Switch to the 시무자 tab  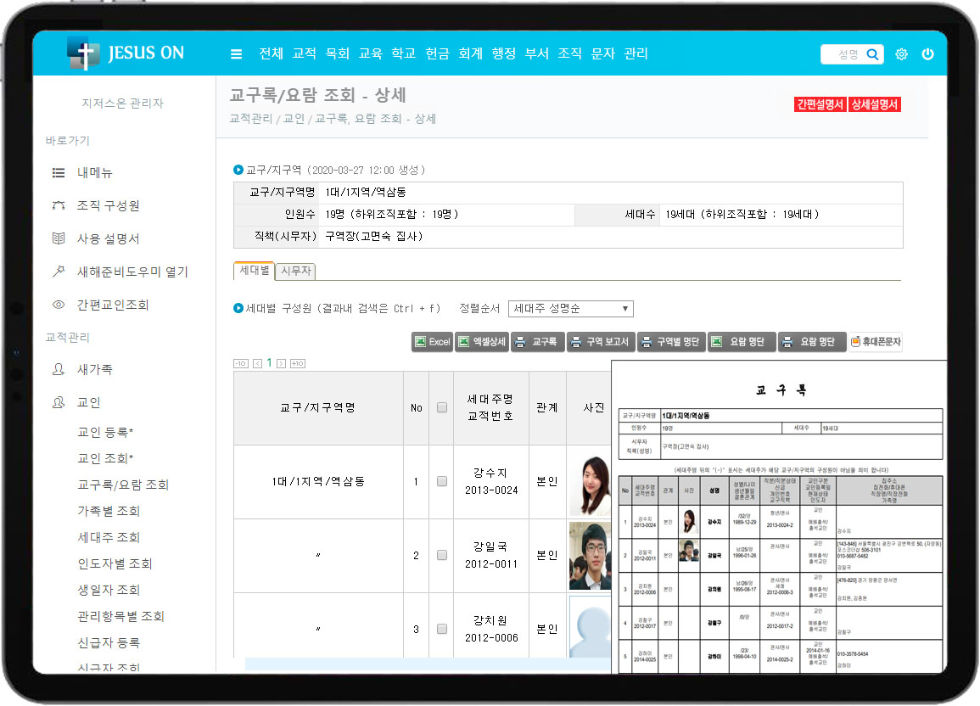point(296,272)
